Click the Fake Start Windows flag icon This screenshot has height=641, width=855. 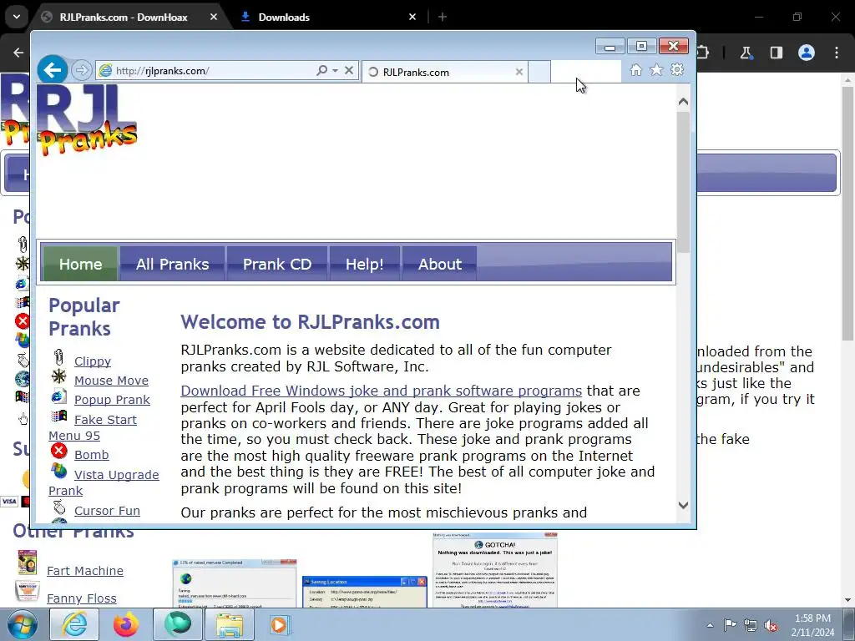[x=59, y=416]
